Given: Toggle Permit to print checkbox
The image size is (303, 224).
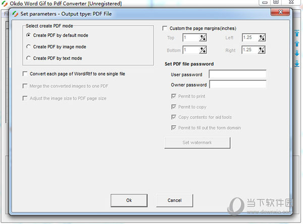Looking at the screenshot, I should click(x=174, y=96).
